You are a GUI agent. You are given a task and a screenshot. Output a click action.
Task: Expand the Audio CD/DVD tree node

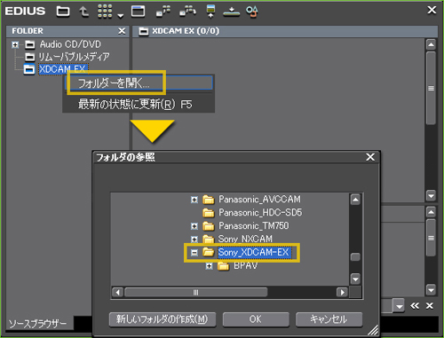pos(15,44)
